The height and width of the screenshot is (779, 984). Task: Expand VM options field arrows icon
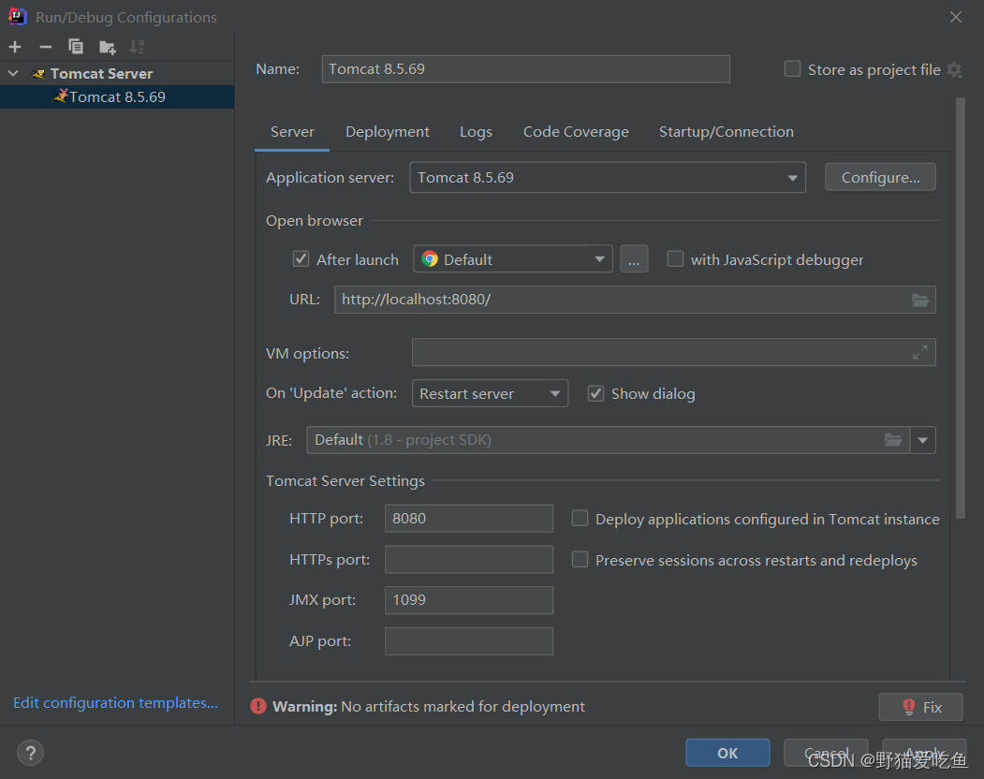coord(920,352)
